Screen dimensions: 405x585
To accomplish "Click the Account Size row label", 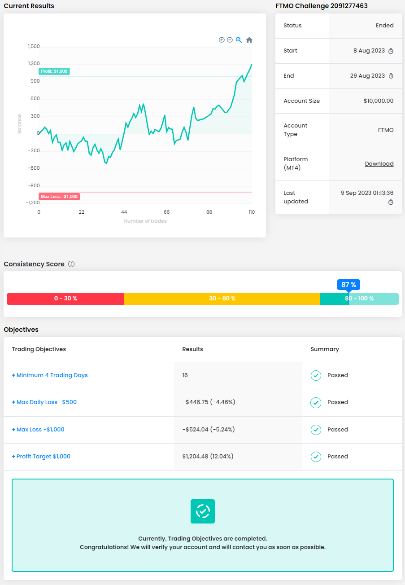I will pos(302,101).
